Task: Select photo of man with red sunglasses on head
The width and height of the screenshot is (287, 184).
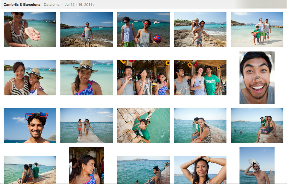Action: 30,126
